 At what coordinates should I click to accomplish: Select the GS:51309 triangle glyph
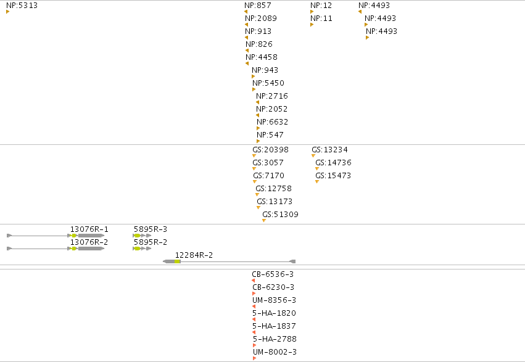coord(264,221)
